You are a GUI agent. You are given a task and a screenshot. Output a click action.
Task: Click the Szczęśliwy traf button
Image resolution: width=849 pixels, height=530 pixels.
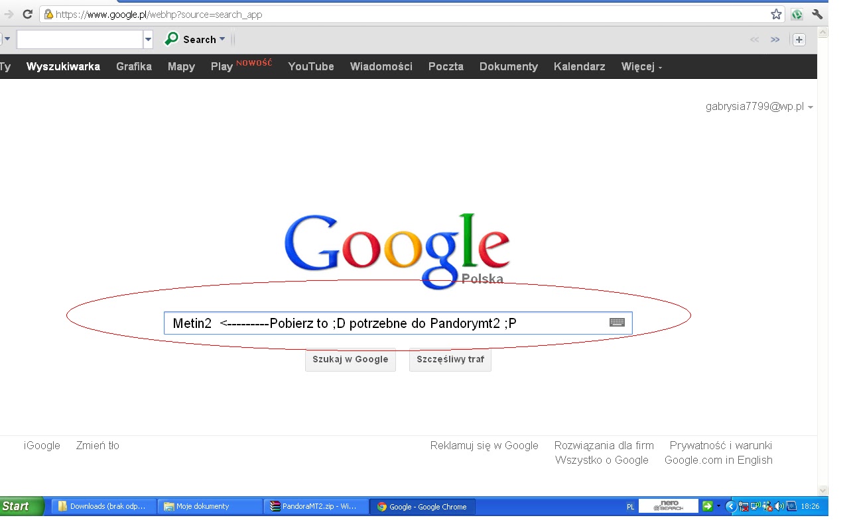[x=450, y=360]
